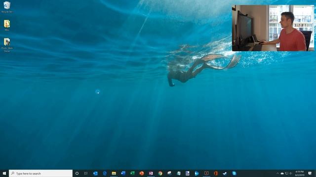Open OneNote from the taskbar
This screenshot has width=316, height=177.
(x=151, y=174)
